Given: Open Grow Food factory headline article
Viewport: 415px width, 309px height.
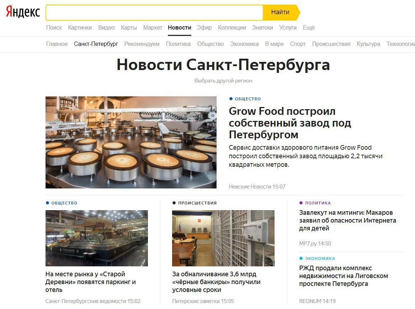Looking at the screenshot, I should [x=290, y=123].
